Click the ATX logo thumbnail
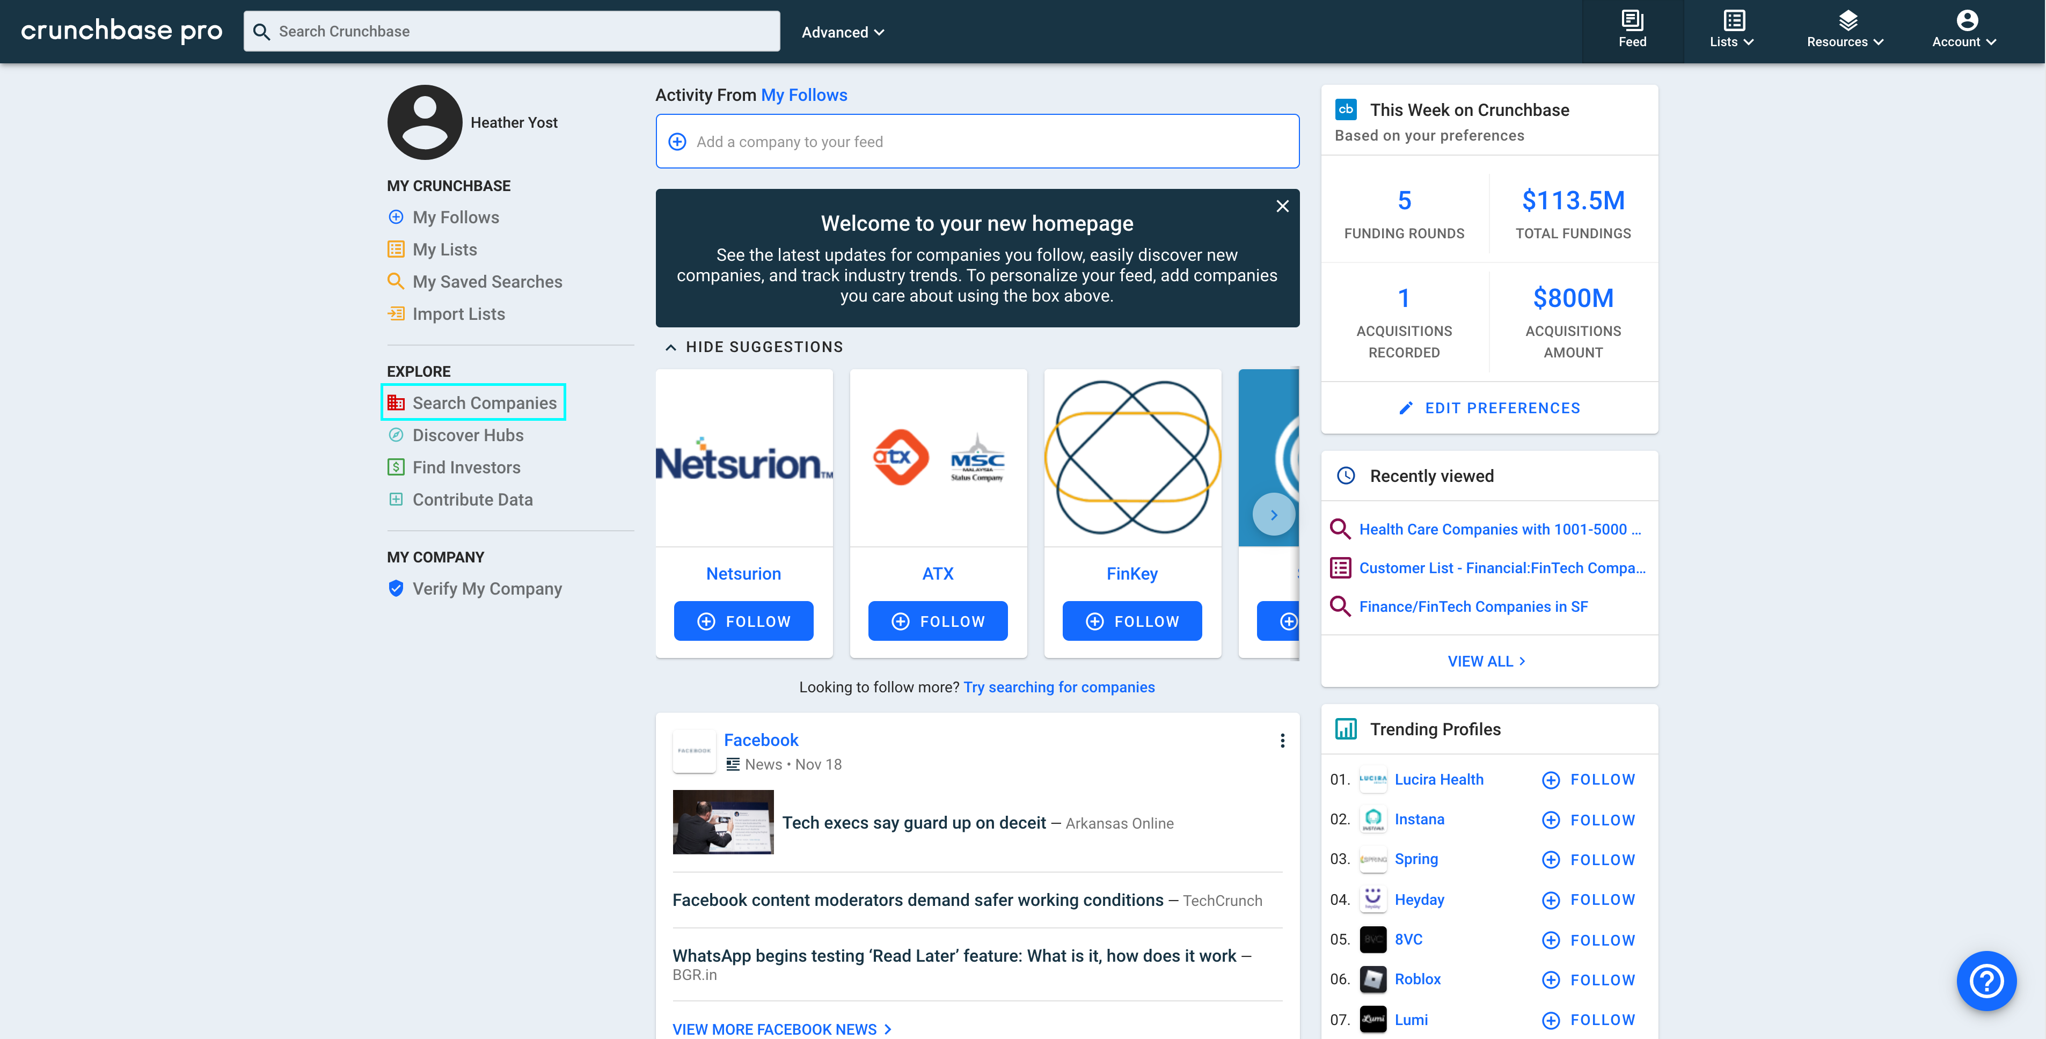The height and width of the screenshot is (1039, 2046). 938,458
